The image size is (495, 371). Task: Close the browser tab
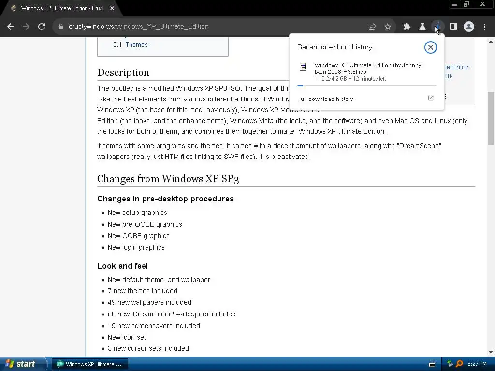[112, 8]
